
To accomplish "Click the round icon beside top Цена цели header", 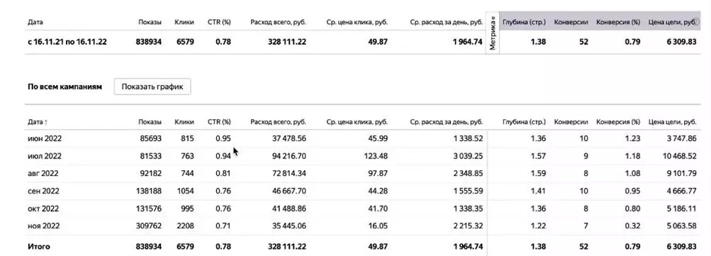I will [x=697, y=21].
